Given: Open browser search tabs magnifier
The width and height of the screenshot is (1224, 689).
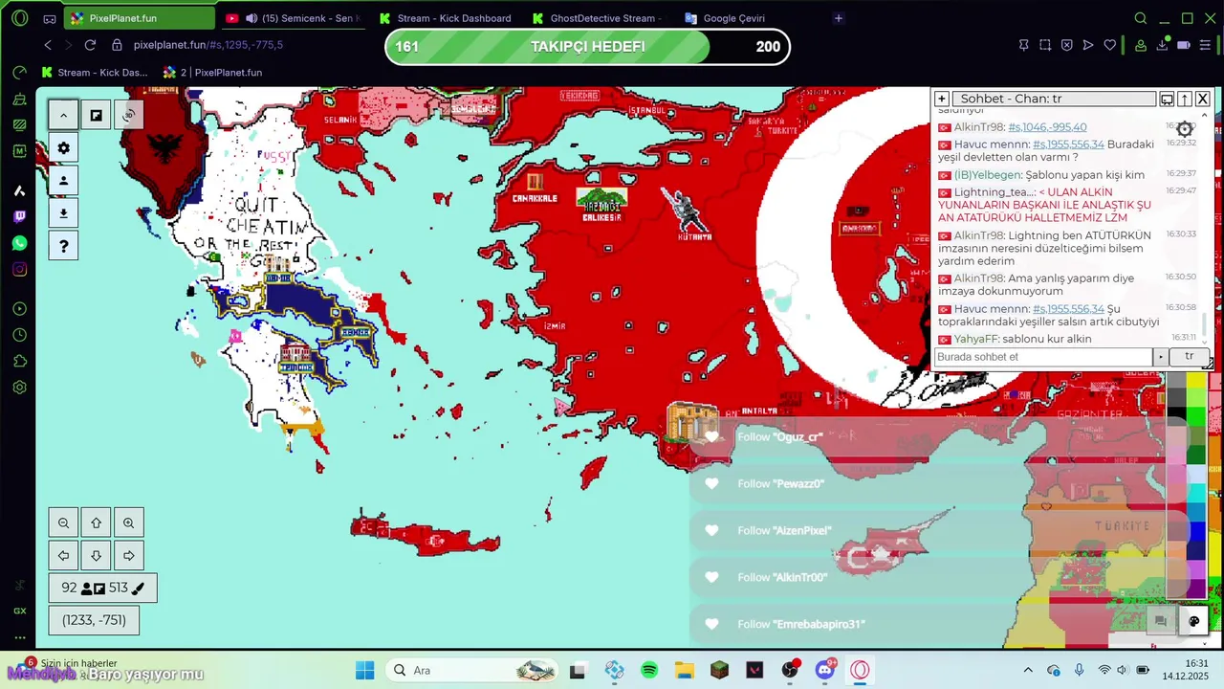Looking at the screenshot, I should 1140,18.
